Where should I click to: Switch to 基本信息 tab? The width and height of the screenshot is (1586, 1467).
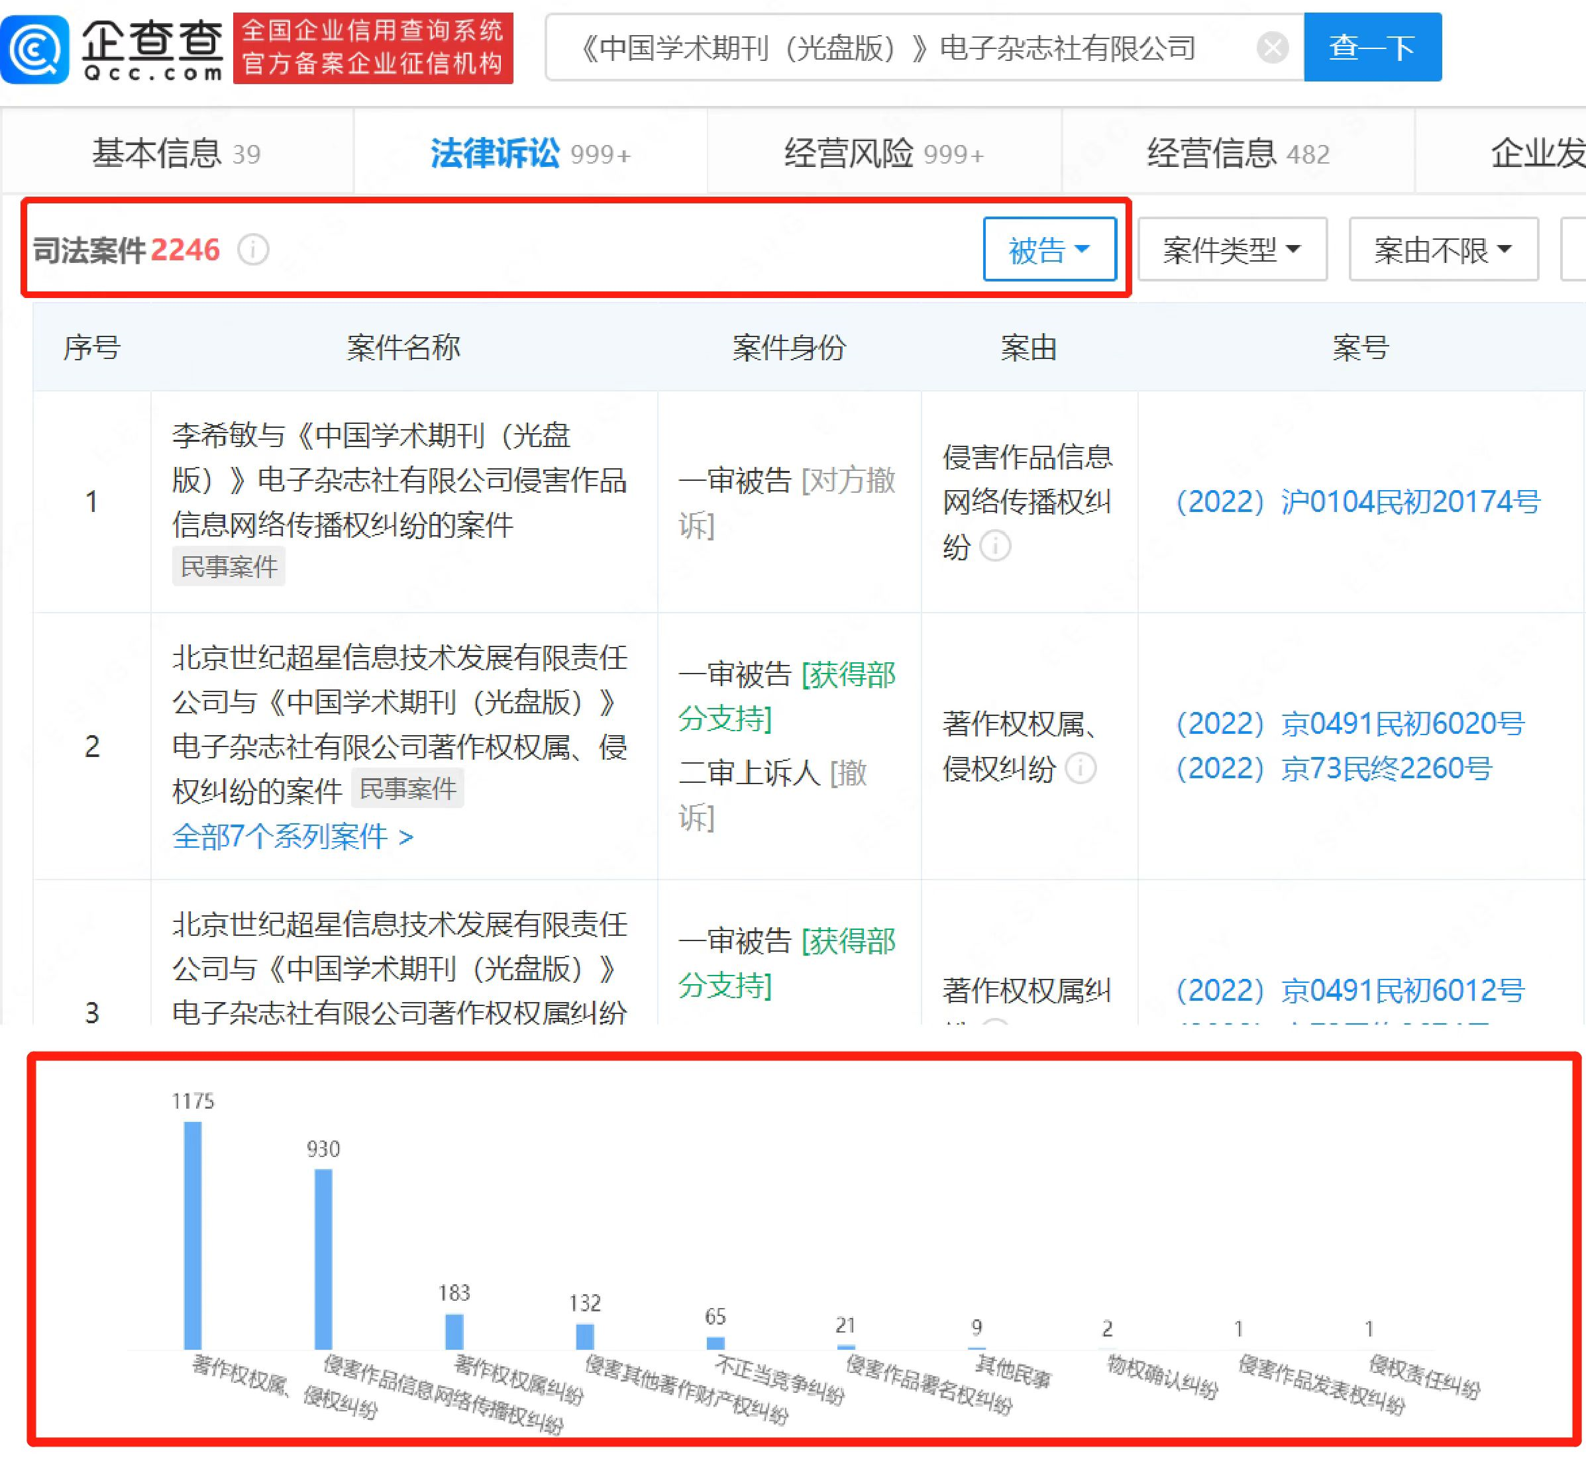[176, 152]
